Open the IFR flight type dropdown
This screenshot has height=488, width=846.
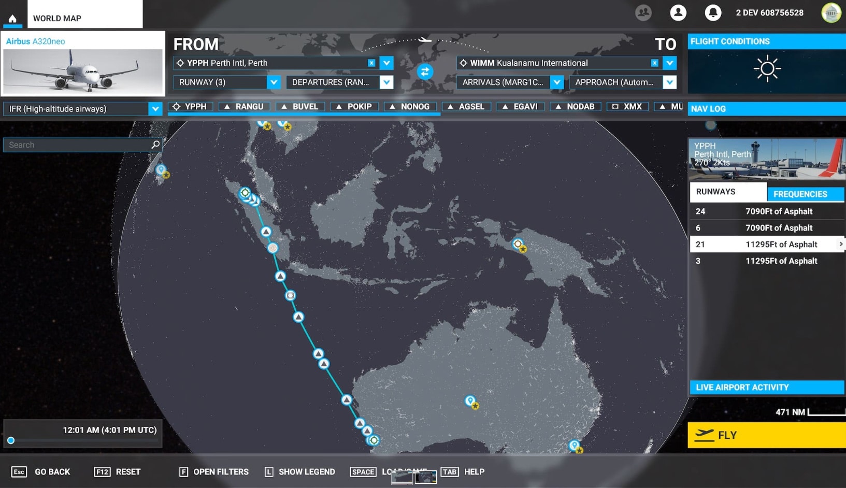pos(155,109)
